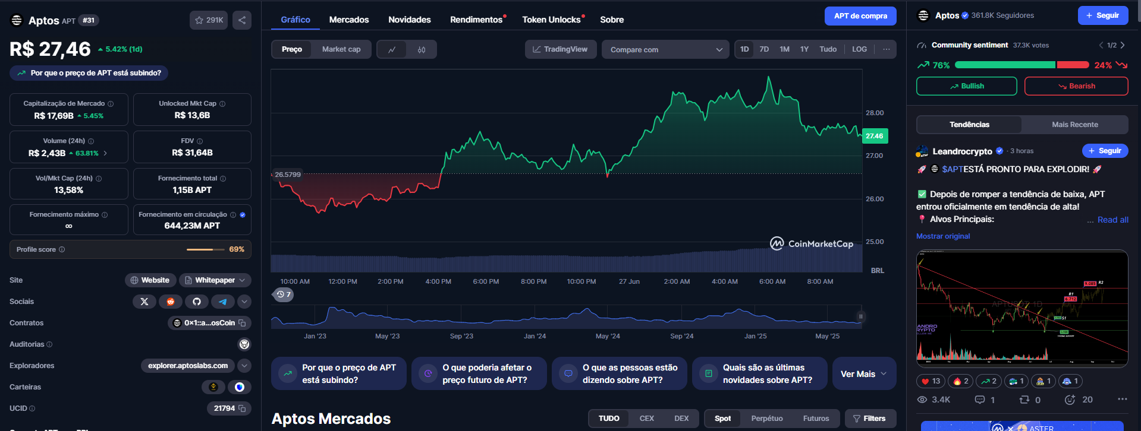Set chart range to 1Y

(804, 49)
